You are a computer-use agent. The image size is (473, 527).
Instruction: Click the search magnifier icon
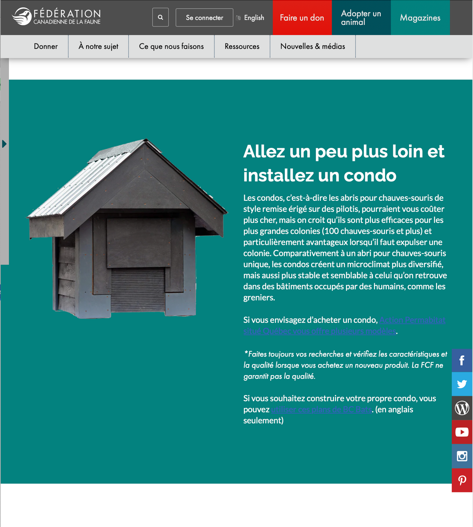[161, 17]
